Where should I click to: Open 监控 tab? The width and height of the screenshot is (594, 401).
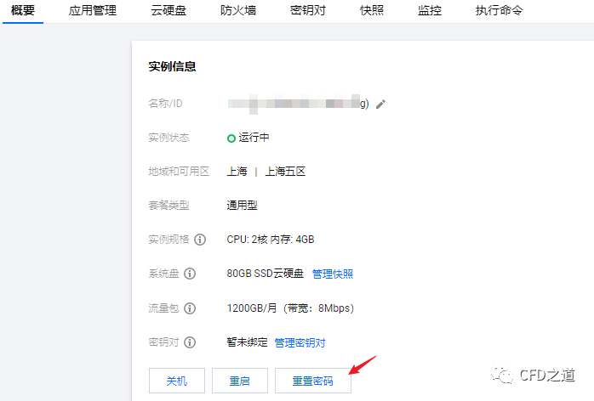430,10
